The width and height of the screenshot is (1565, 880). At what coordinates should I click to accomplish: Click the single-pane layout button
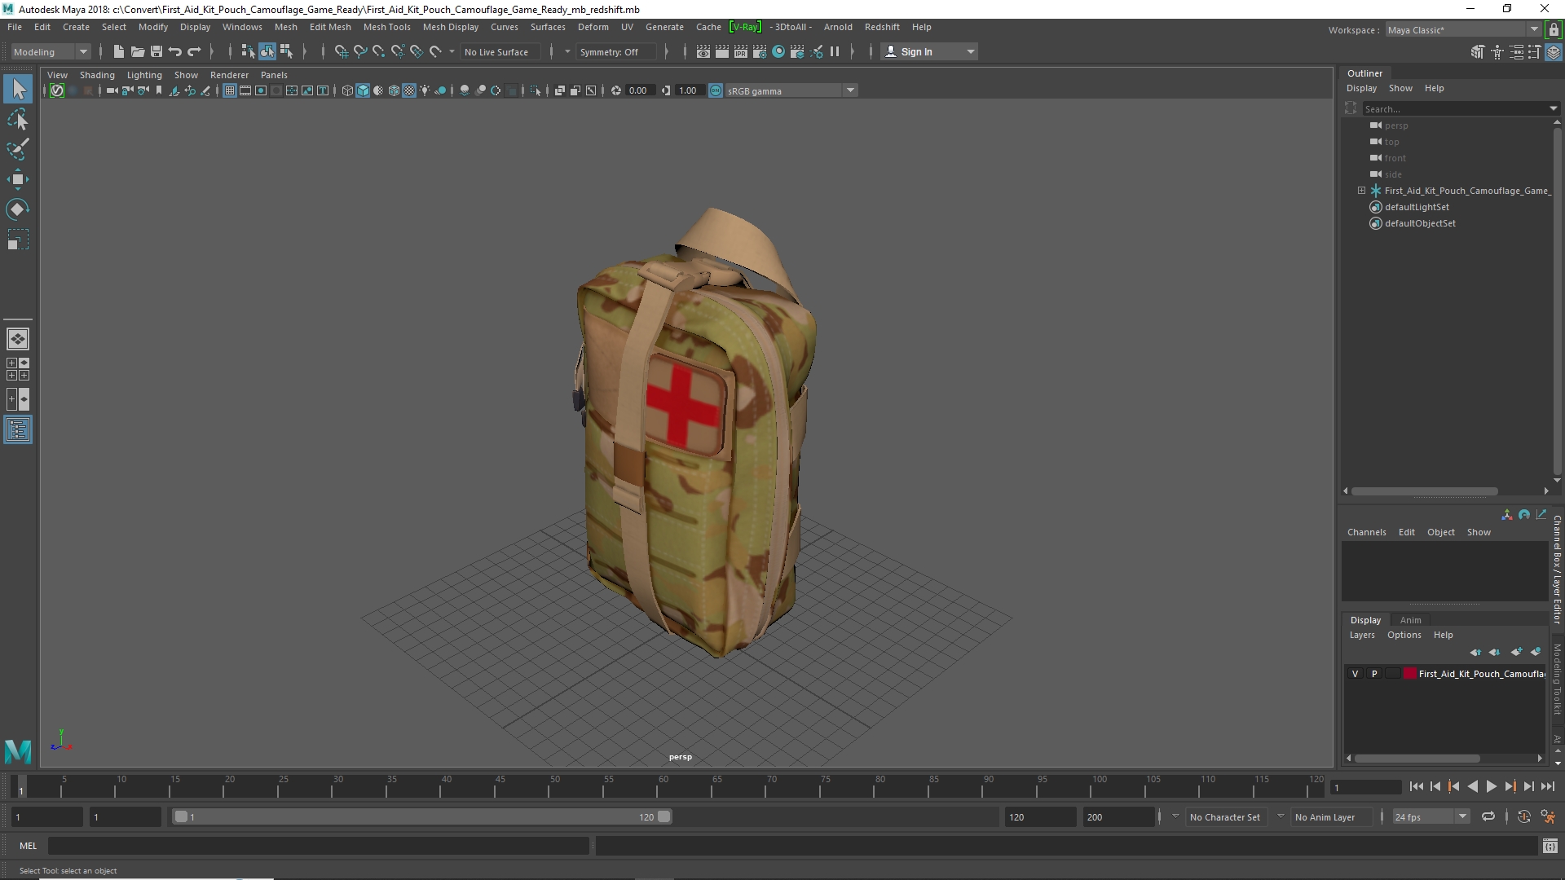18,339
